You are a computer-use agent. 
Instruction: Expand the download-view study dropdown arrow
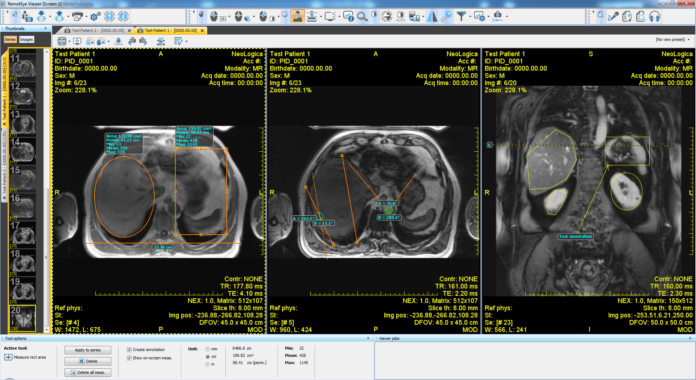50,17
